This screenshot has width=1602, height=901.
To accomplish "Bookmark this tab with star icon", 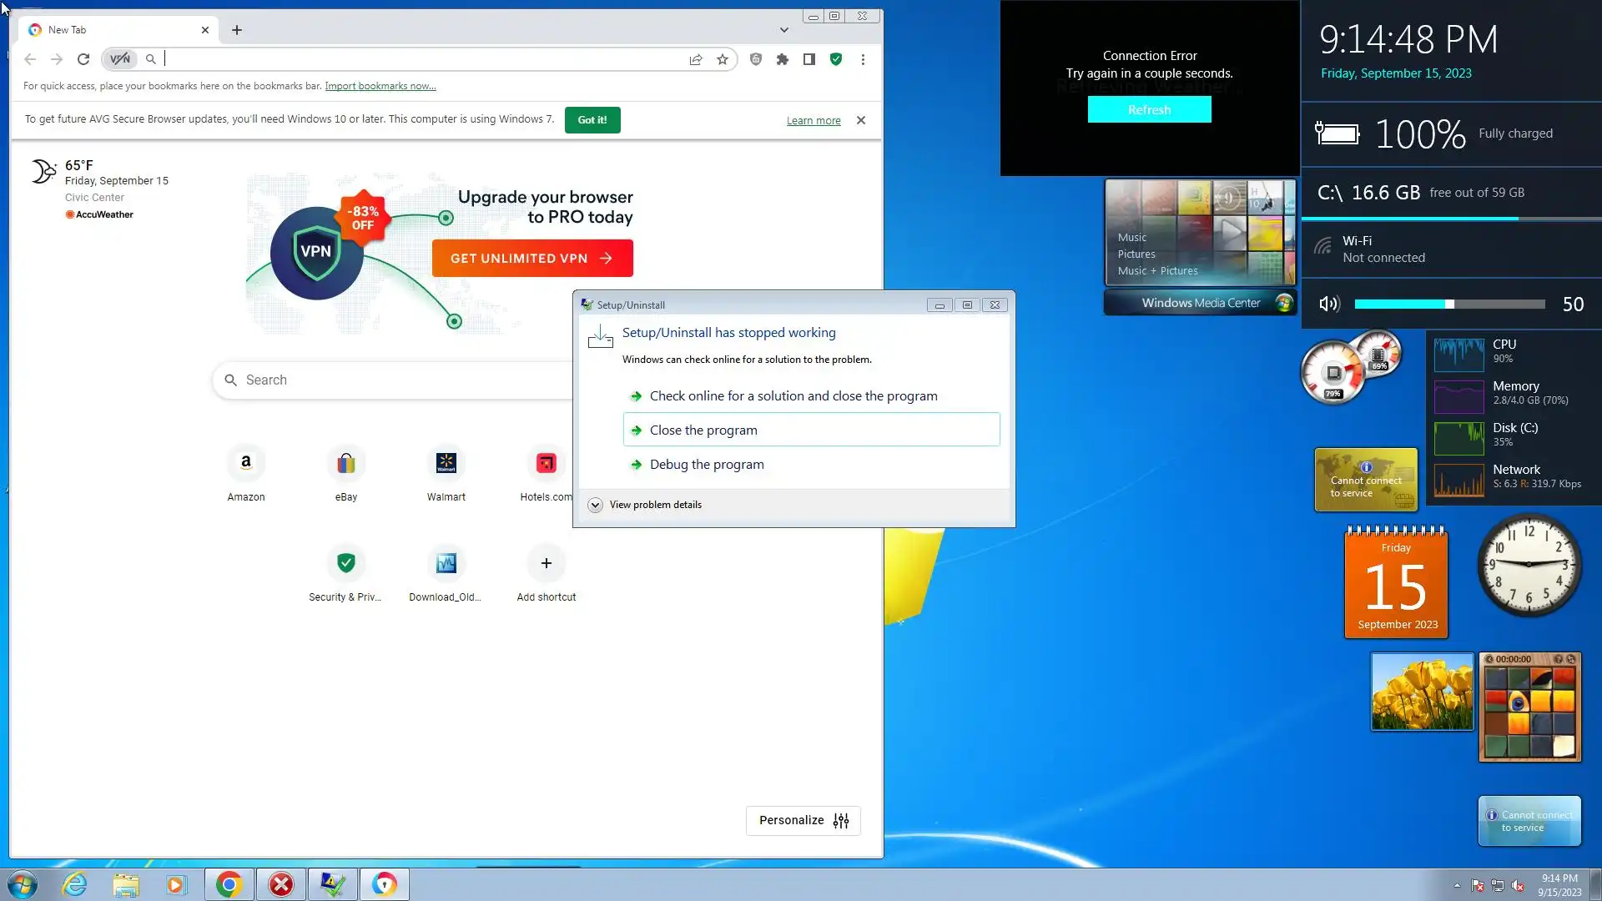I will (x=723, y=59).
